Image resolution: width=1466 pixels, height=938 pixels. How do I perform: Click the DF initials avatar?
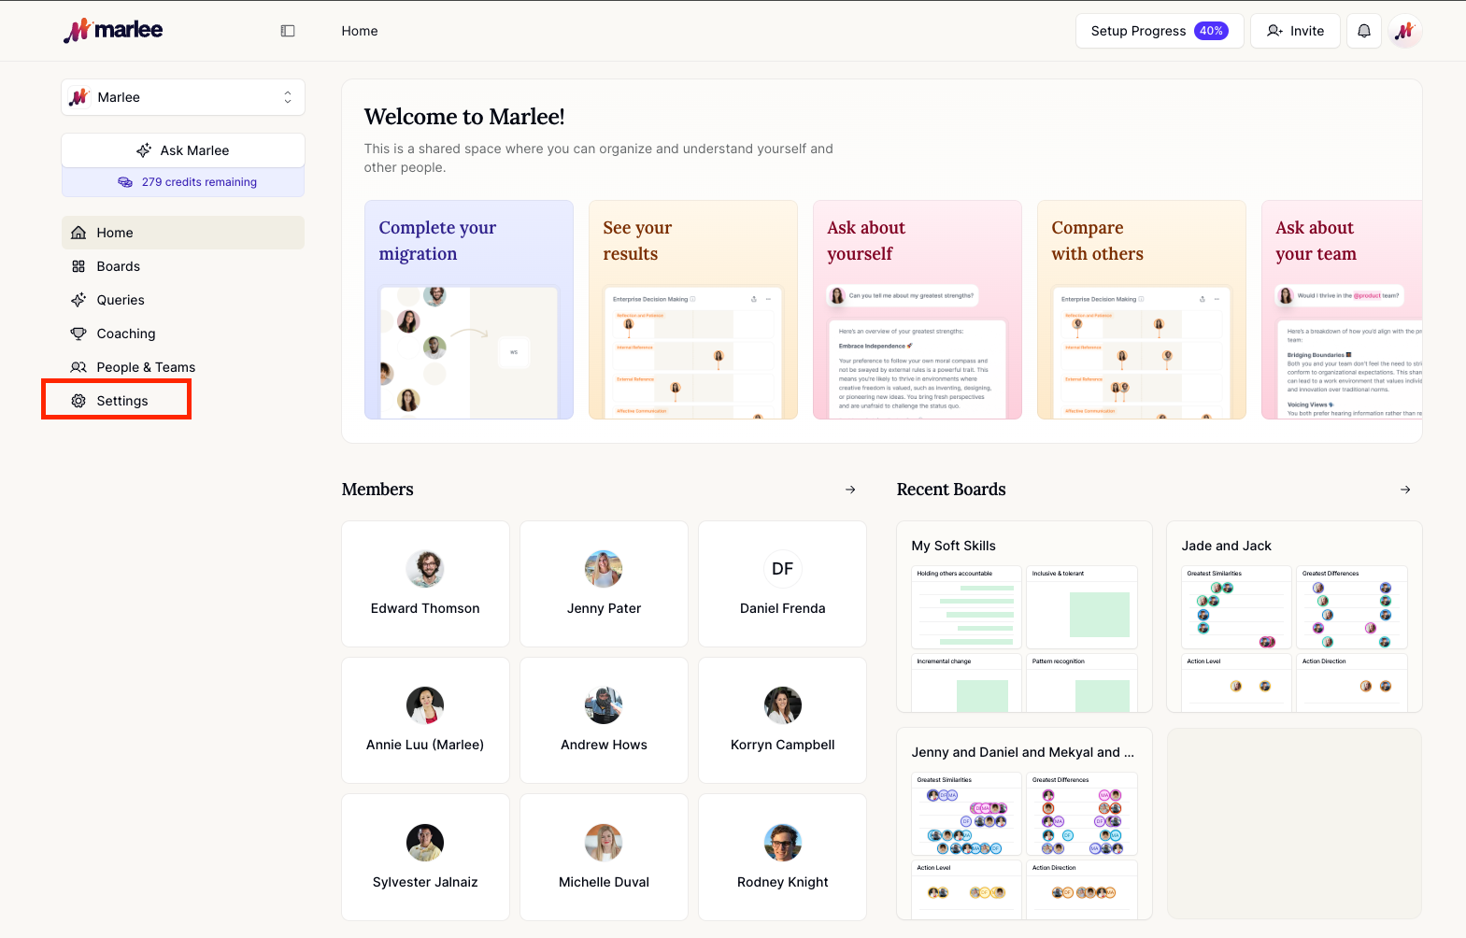click(x=783, y=569)
